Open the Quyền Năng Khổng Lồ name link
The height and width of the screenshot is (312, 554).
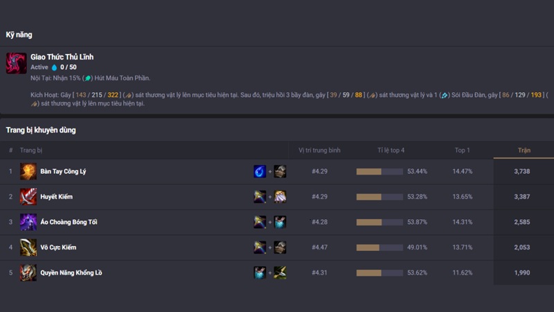(x=71, y=272)
